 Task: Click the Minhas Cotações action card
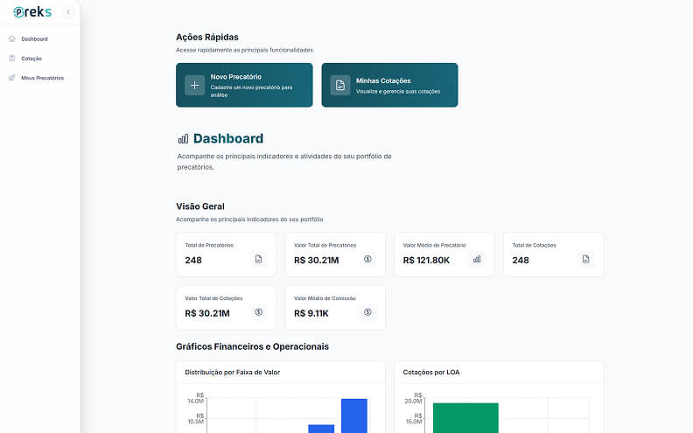[389, 85]
